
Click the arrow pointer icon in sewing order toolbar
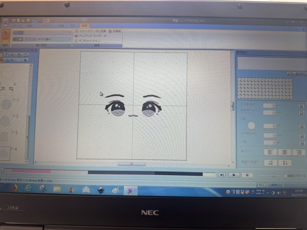click(x=25, y=60)
